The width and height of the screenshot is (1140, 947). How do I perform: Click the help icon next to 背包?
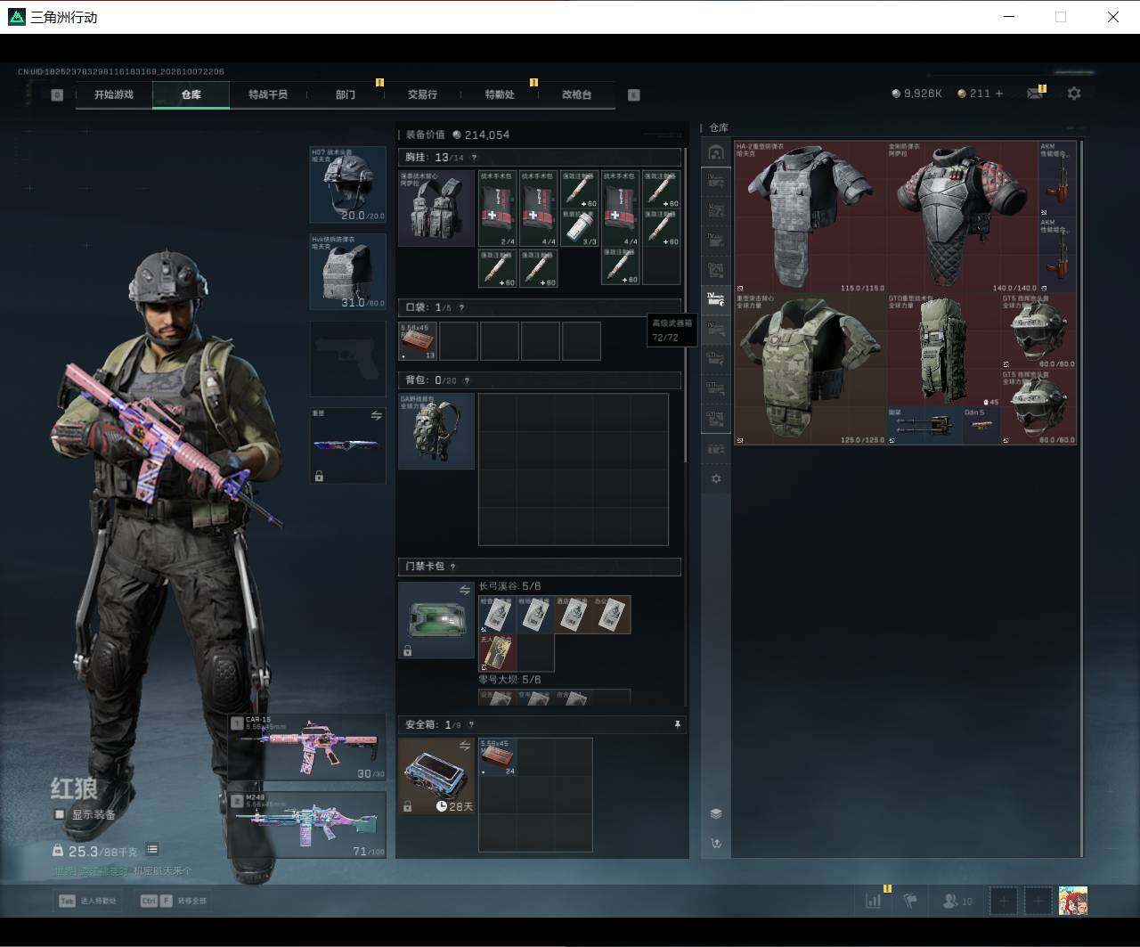point(467,380)
